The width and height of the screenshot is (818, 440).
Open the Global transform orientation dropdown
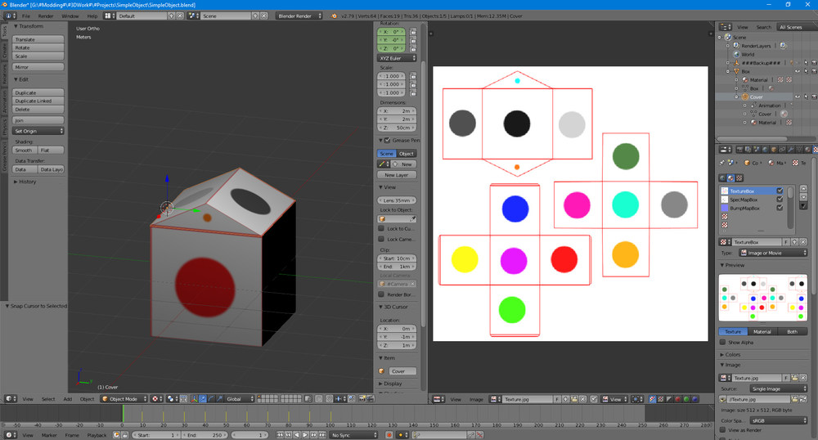tap(240, 399)
